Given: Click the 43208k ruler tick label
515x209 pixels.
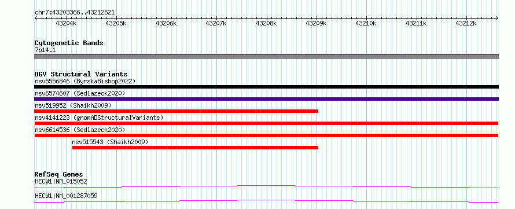Looking at the screenshot, I should coord(266,23).
